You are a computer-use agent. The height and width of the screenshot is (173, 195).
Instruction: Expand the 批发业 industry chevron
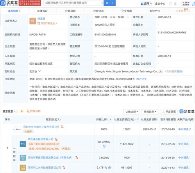(x=39, y=71)
